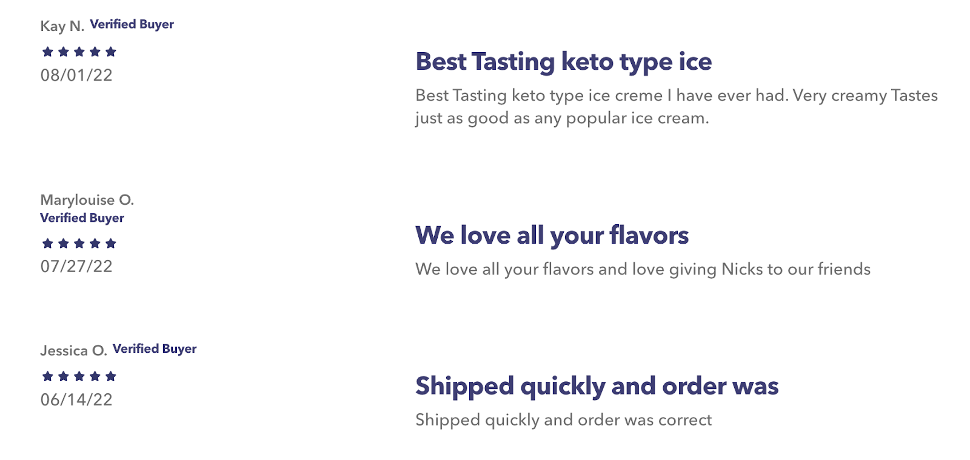970x460 pixels.
Task: Click the Jessica O. reviewer name
Action: coord(73,350)
